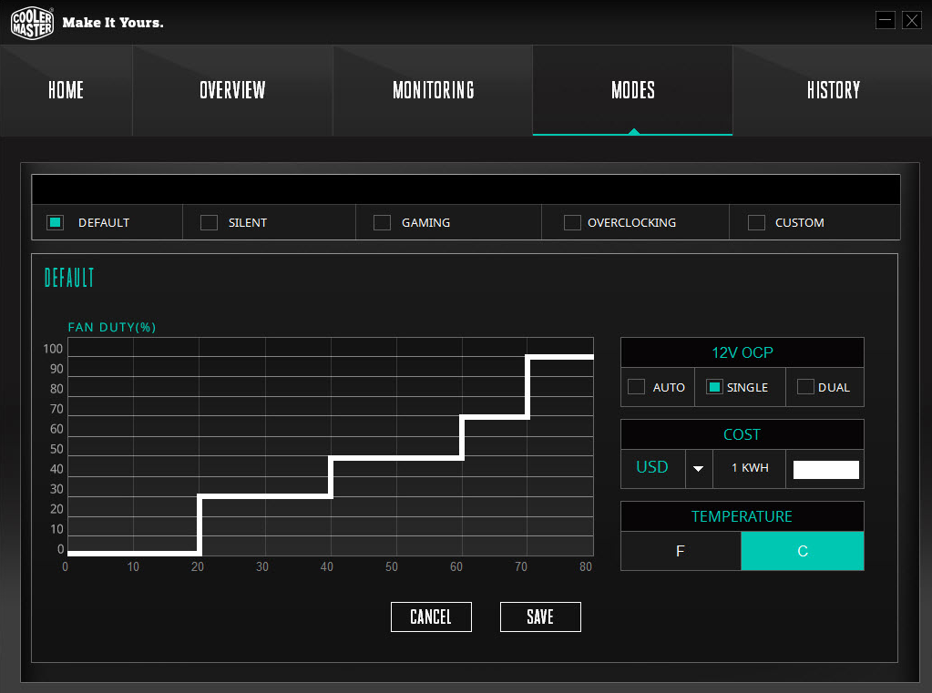Tick the Custom mode checkbox

756,222
